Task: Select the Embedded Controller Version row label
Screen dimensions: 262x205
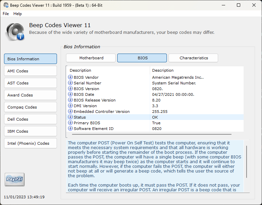Action: (102, 112)
